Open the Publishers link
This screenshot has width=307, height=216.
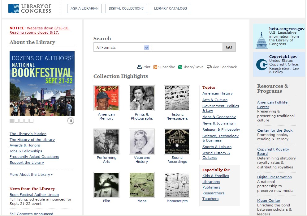click(211, 187)
